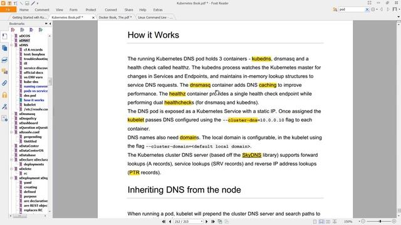The width and height of the screenshot is (401, 225).
Task: Open the Form ribbon tab
Action: (x=73, y=10)
